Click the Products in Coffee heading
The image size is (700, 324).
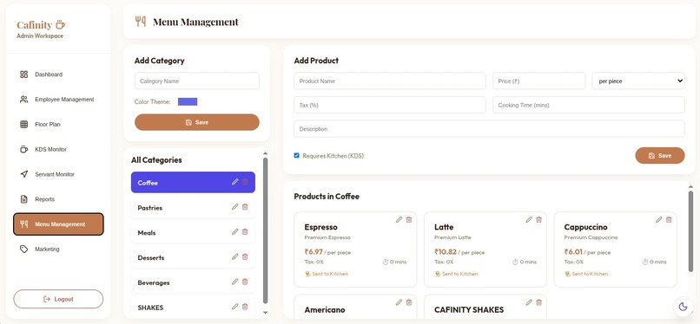(x=327, y=197)
